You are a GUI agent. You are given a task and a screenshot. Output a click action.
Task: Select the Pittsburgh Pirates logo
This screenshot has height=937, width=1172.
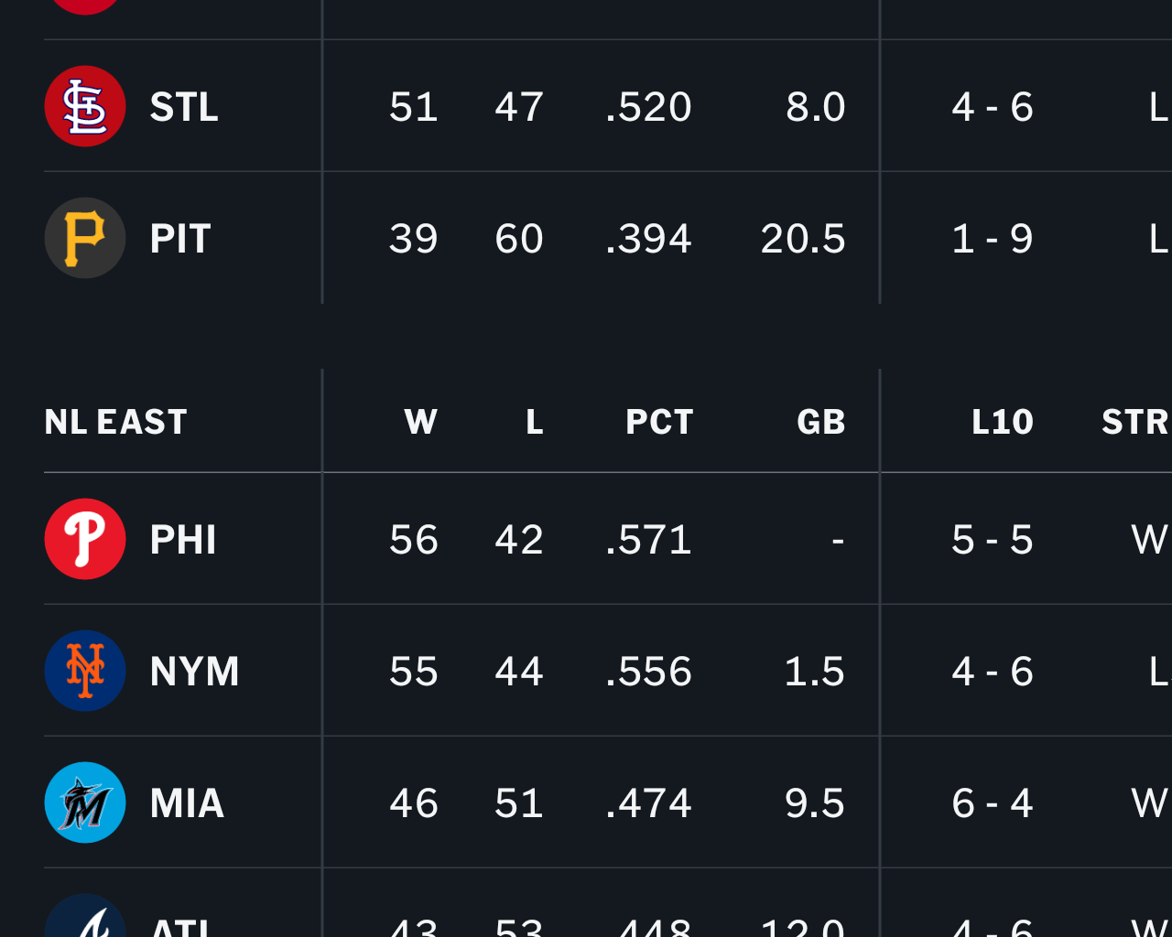85,238
